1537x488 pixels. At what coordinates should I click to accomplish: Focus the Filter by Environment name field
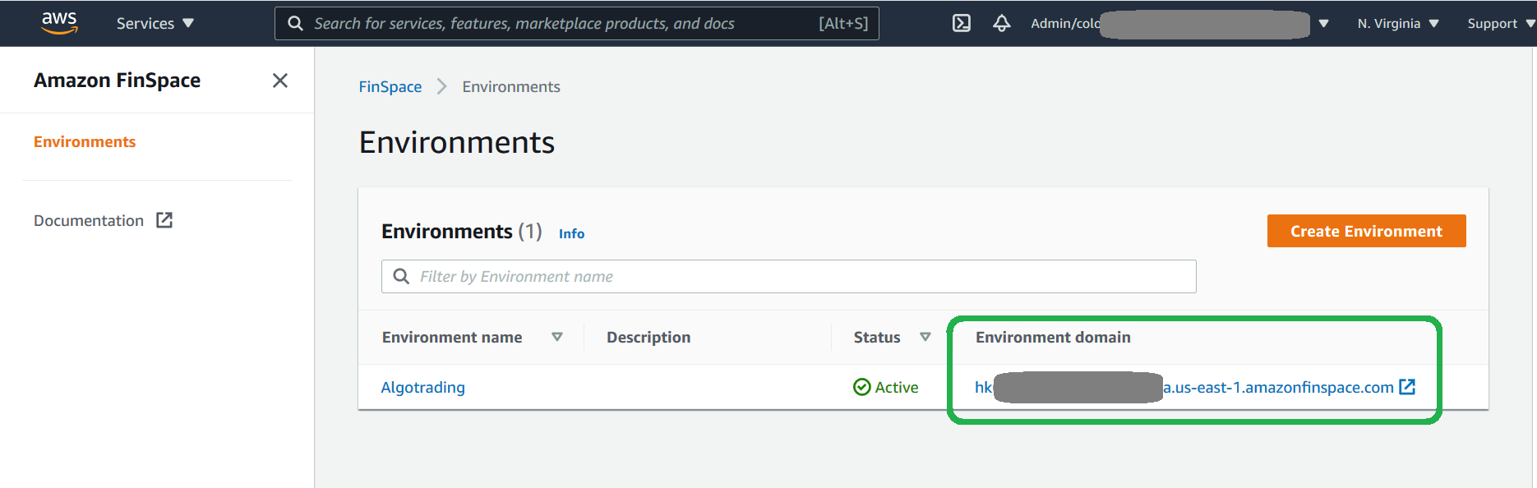click(x=788, y=276)
